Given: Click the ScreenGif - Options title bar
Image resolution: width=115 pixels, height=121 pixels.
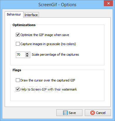Looking at the screenshot, I should [57, 5].
